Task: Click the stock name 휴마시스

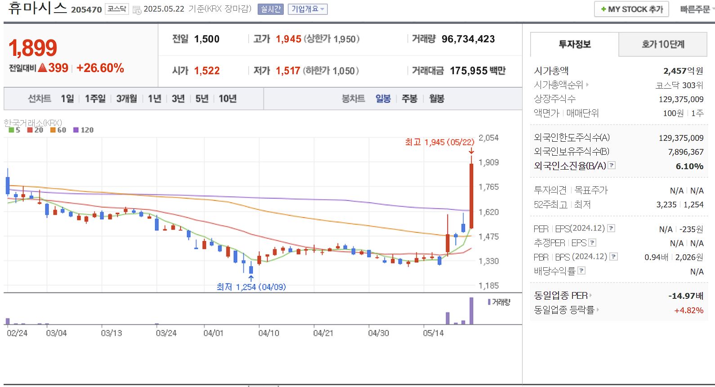Action: (38, 8)
